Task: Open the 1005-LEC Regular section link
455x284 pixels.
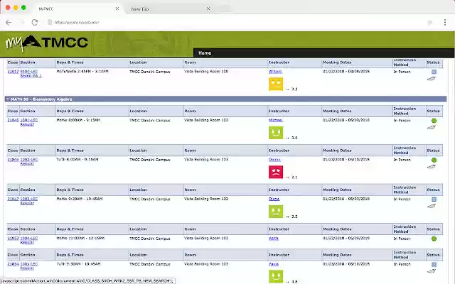Action: click(28, 266)
